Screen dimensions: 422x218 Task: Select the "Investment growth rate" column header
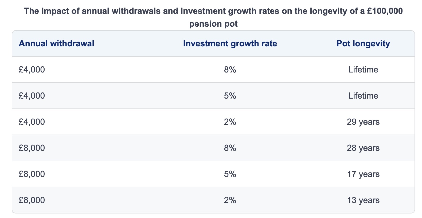[x=230, y=43]
